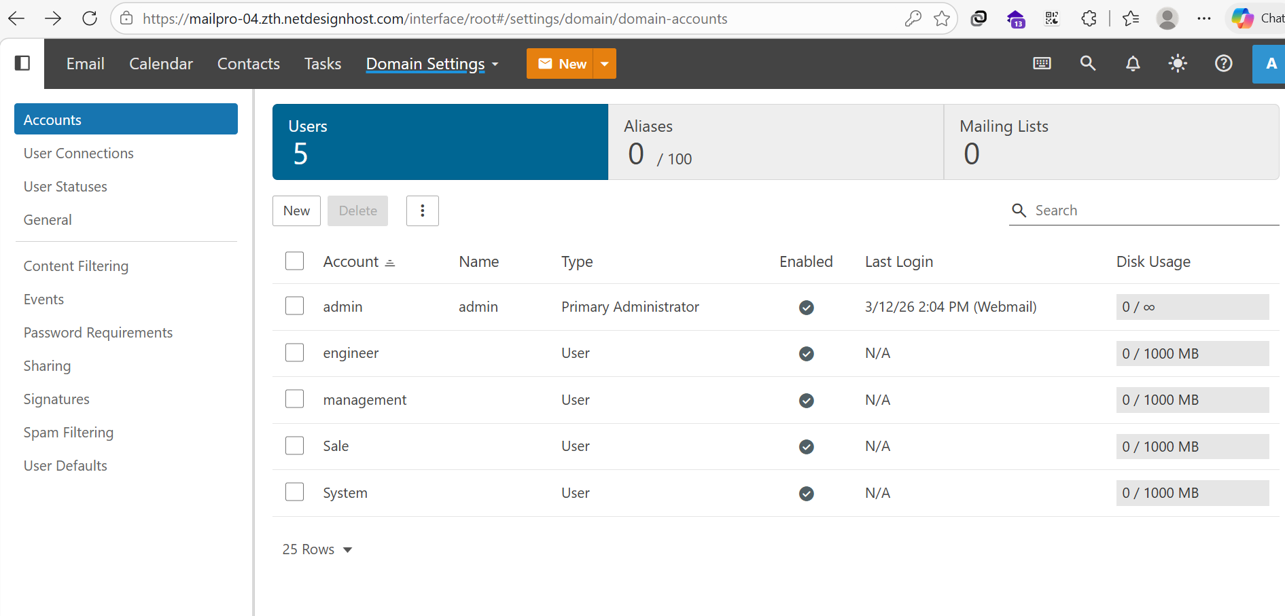Click the purple extension icon with badge 13
Image resolution: width=1285 pixels, height=616 pixels.
coord(1016,19)
